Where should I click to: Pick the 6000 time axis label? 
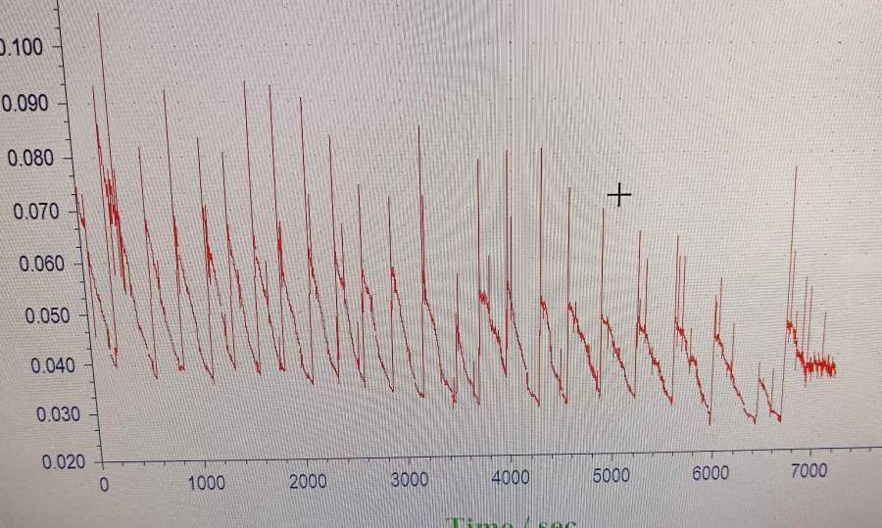pos(710,474)
